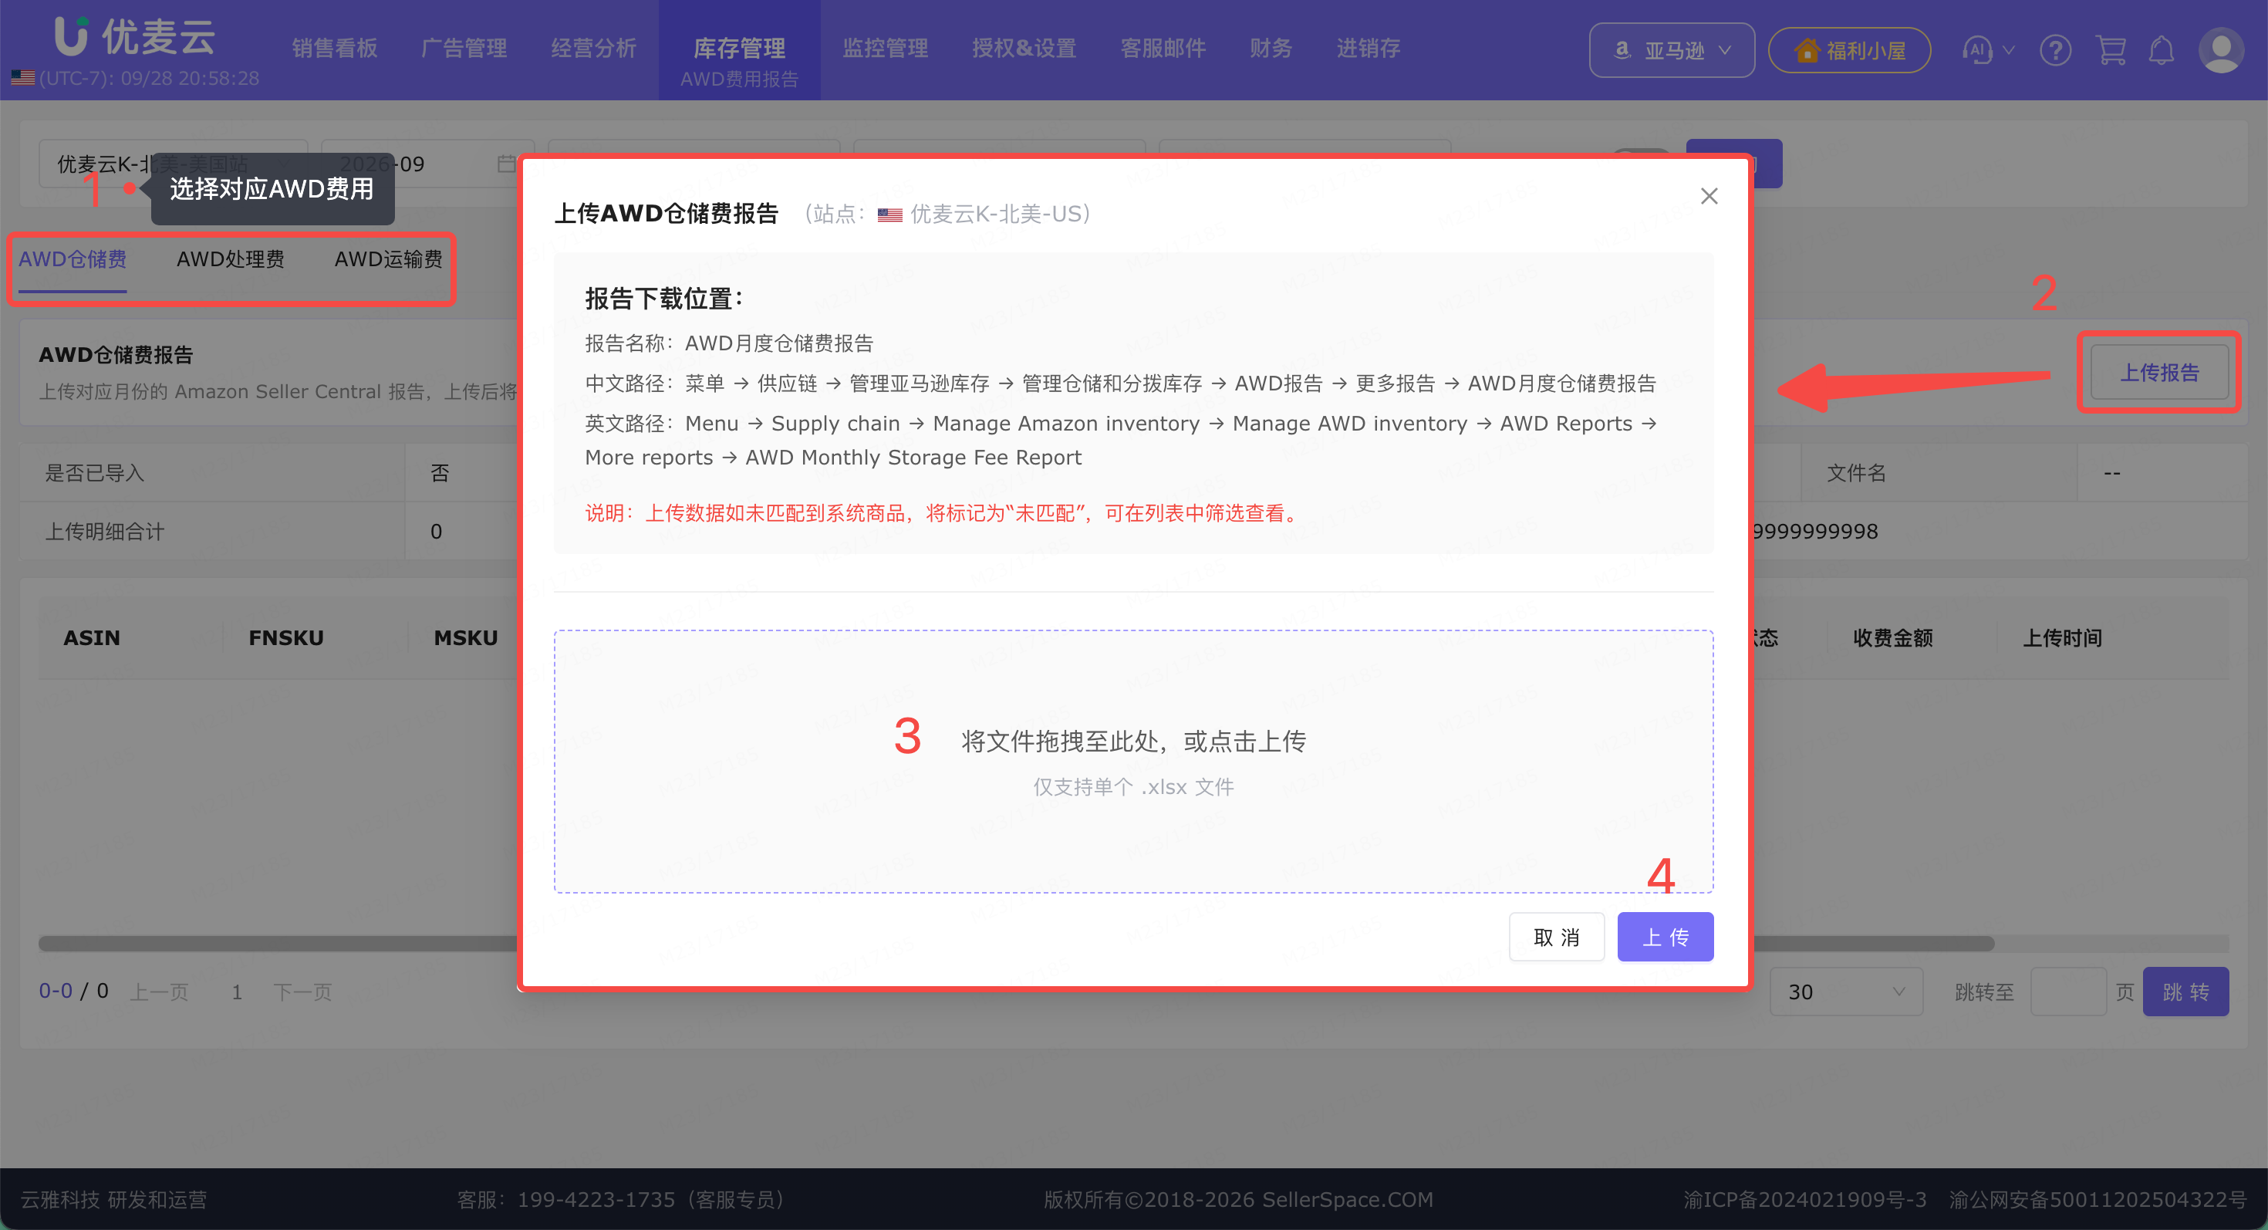Open the store selector 优麦云K-北美-美国站
Viewport: 2268px width, 1230px height.
pos(173,164)
